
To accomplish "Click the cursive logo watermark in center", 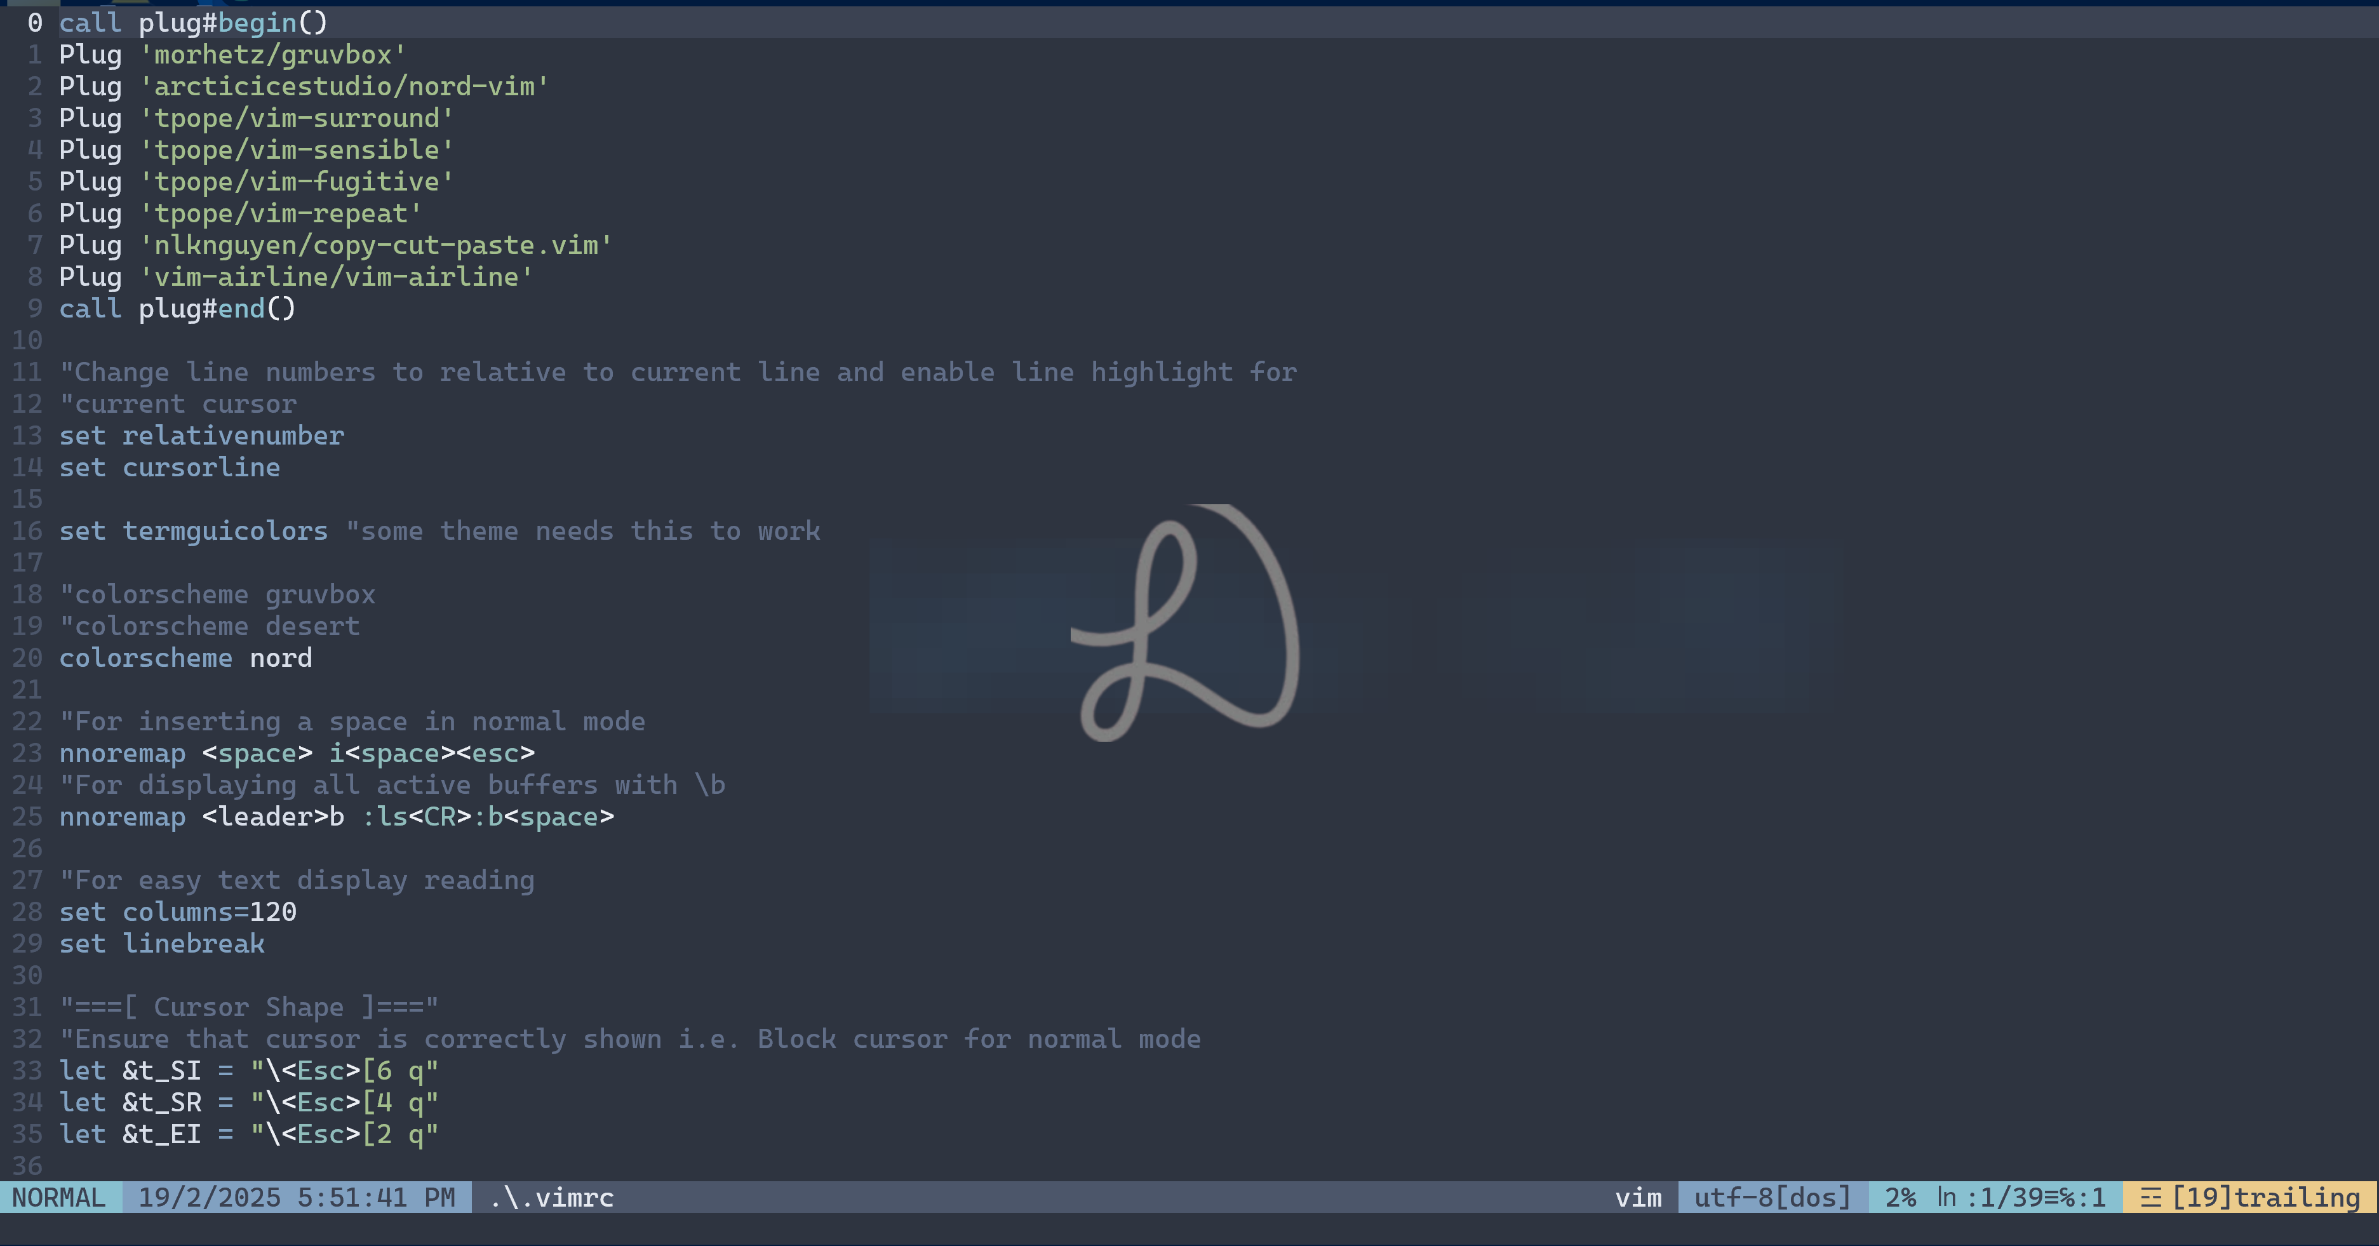I will pyautogui.click(x=1185, y=624).
